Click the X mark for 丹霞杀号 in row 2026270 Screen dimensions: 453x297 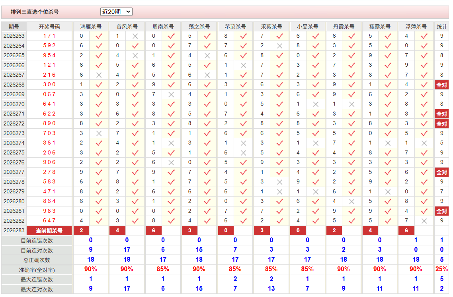click(x=351, y=104)
